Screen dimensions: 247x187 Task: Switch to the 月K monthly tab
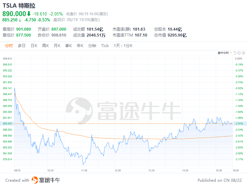coord(57,46)
